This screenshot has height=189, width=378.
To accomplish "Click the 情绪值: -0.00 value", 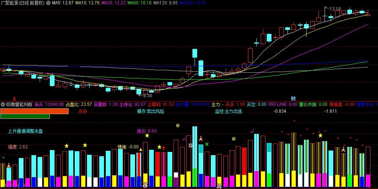I will tap(342, 104).
